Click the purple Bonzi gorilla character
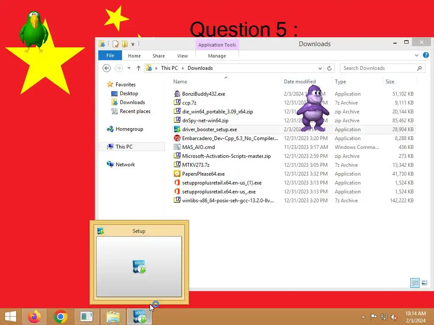This screenshot has height=325, width=434. coord(313,108)
